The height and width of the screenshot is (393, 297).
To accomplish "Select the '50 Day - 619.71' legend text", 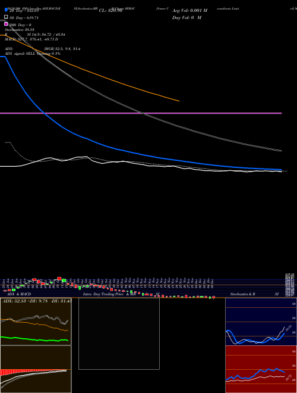I will coord(24,18).
